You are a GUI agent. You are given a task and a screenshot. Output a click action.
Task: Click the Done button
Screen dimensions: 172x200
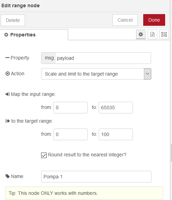(x=154, y=20)
